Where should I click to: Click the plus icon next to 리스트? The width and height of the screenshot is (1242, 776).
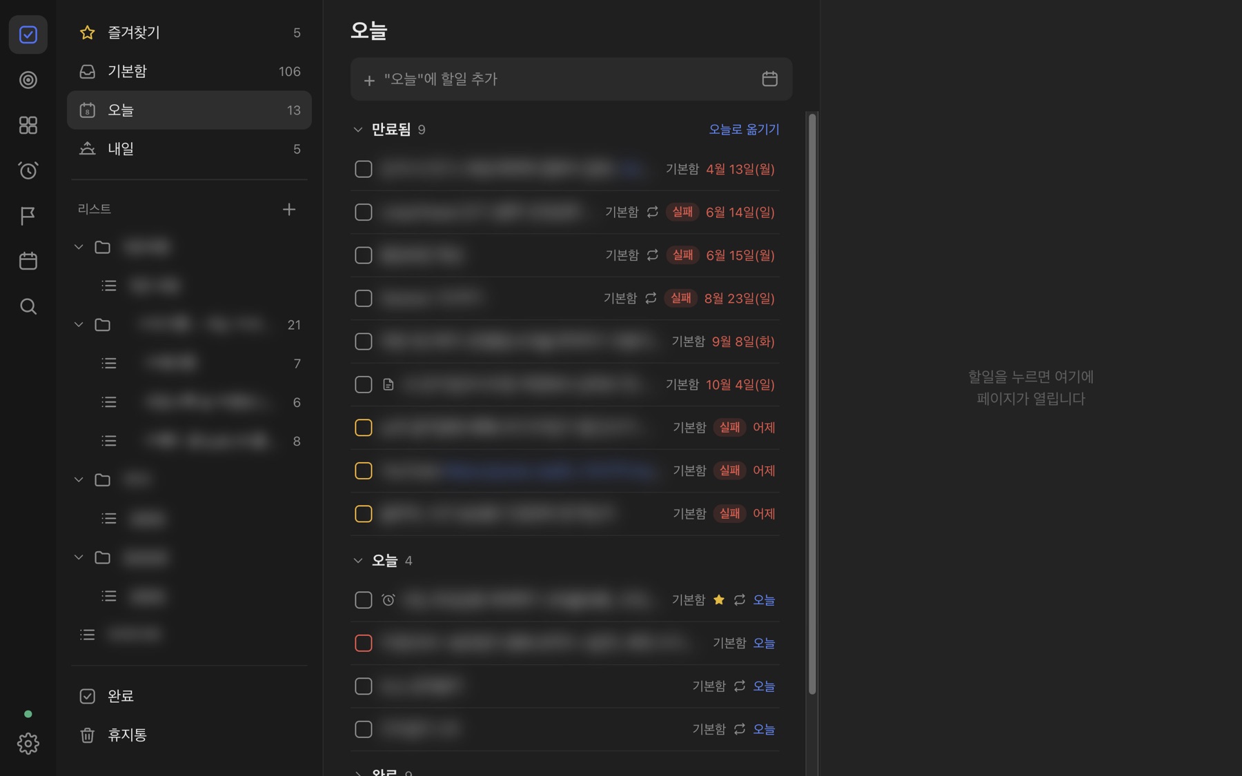click(x=289, y=209)
